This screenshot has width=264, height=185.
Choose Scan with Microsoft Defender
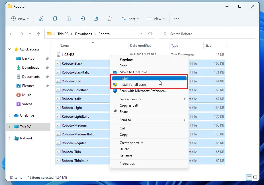pyautogui.click(x=149, y=91)
